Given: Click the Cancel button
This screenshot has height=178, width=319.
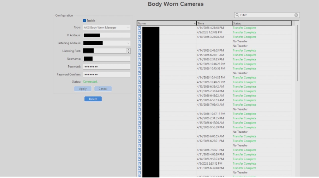Looking at the screenshot, I should [103, 89].
